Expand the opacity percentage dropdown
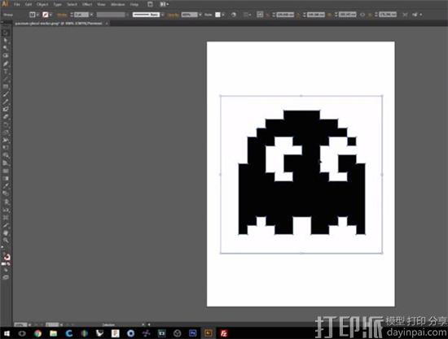Screen dimensions: 448x339 click(x=200, y=15)
